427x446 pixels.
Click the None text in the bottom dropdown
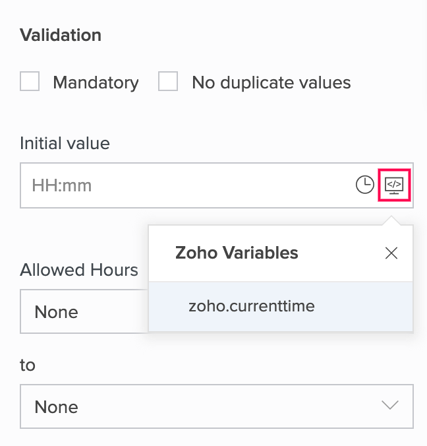coord(56,406)
